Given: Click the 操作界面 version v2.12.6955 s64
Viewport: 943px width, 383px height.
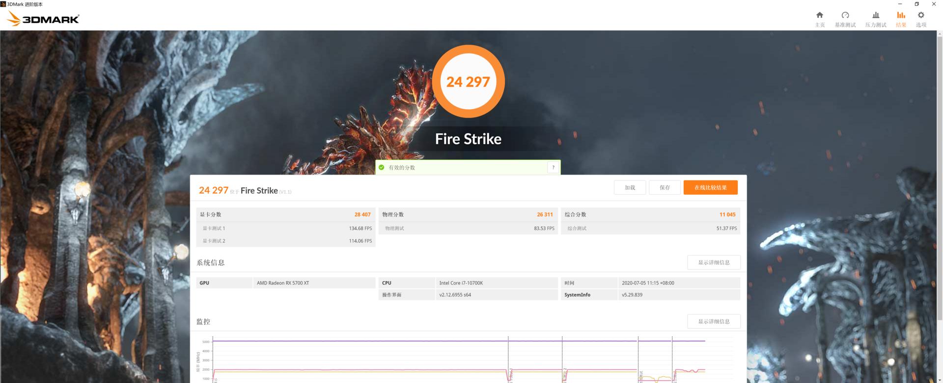Looking at the screenshot, I should (x=455, y=295).
